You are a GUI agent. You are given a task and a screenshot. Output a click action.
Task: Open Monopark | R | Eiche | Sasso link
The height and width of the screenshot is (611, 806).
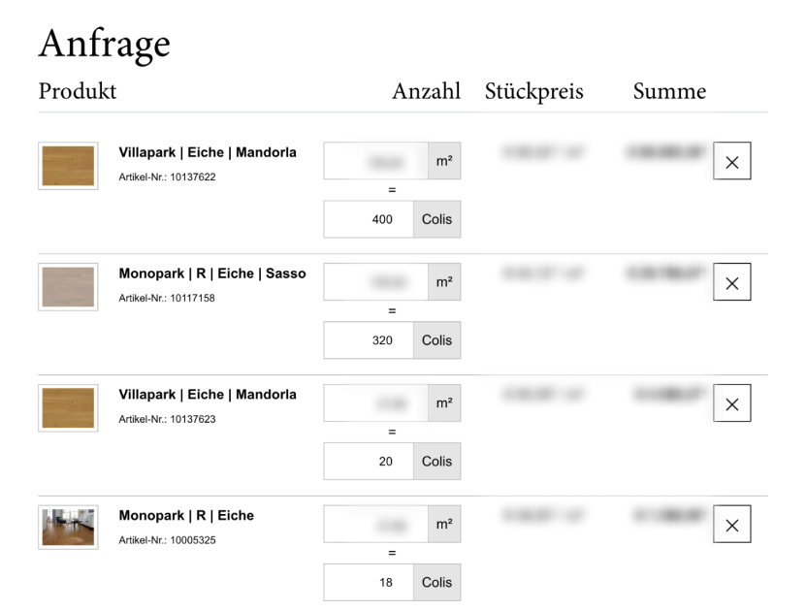coord(212,273)
